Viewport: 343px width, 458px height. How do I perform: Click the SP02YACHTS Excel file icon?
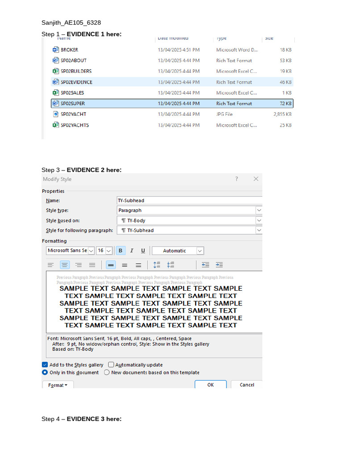click(x=55, y=125)
